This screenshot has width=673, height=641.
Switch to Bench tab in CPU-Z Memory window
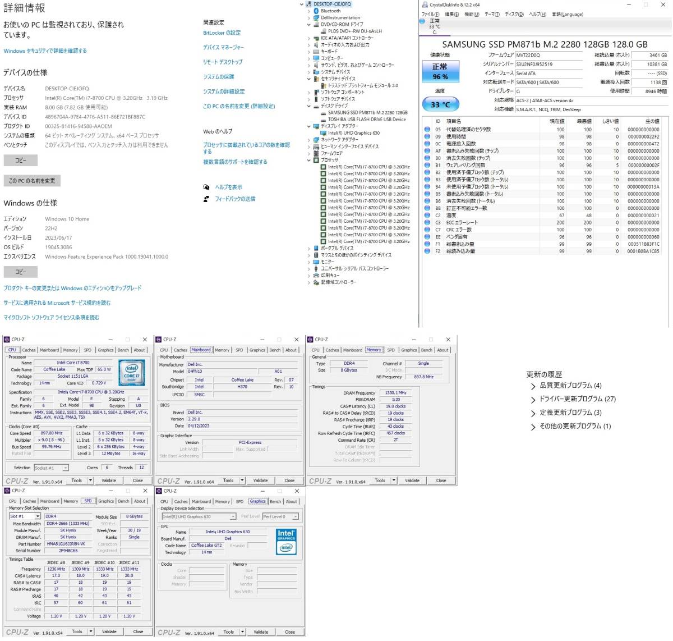(x=427, y=350)
